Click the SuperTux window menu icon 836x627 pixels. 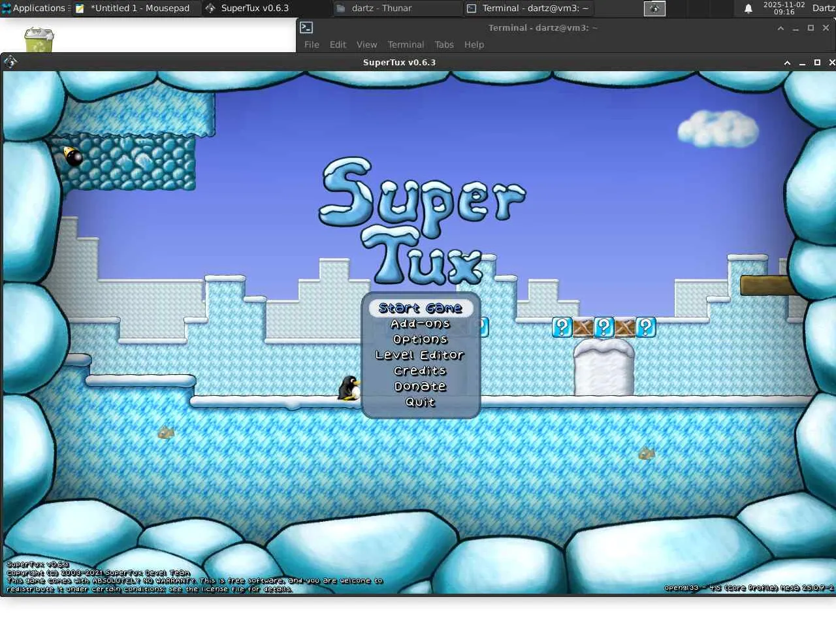(x=10, y=62)
